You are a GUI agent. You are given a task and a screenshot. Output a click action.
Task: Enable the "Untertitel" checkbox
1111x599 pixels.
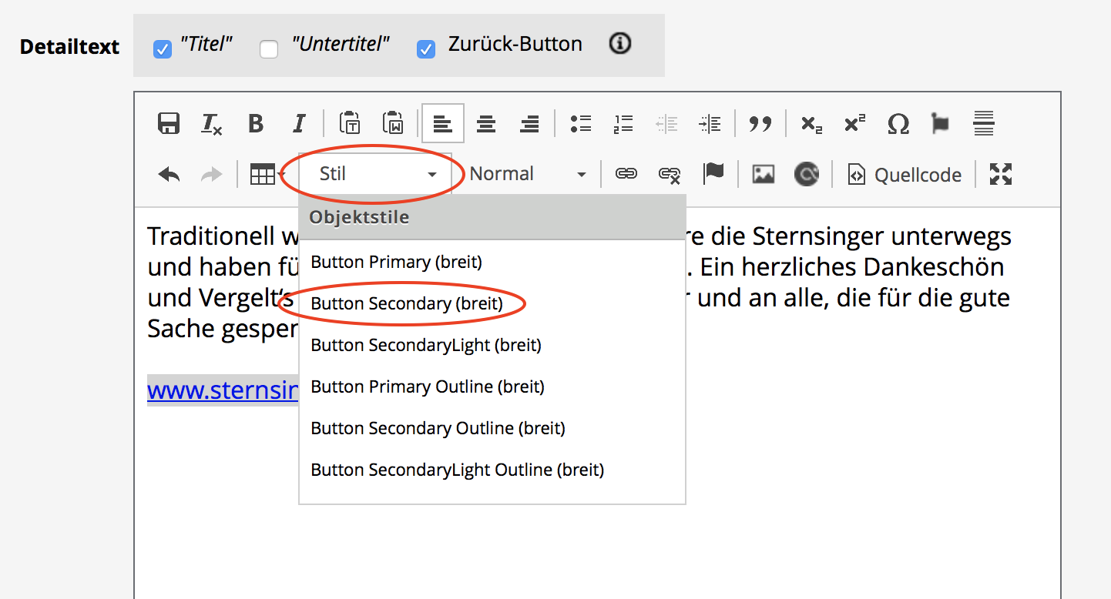(x=269, y=50)
